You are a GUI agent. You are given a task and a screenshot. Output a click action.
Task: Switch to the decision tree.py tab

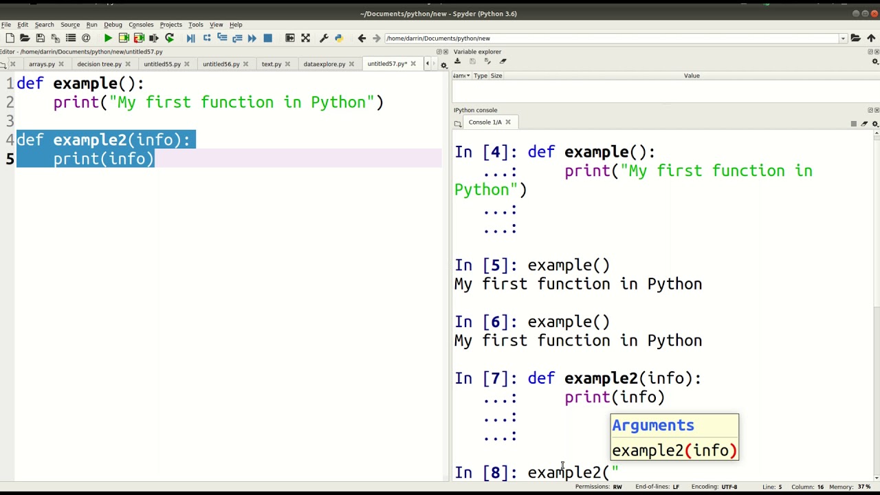pyautogui.click(x=99, y=64)
